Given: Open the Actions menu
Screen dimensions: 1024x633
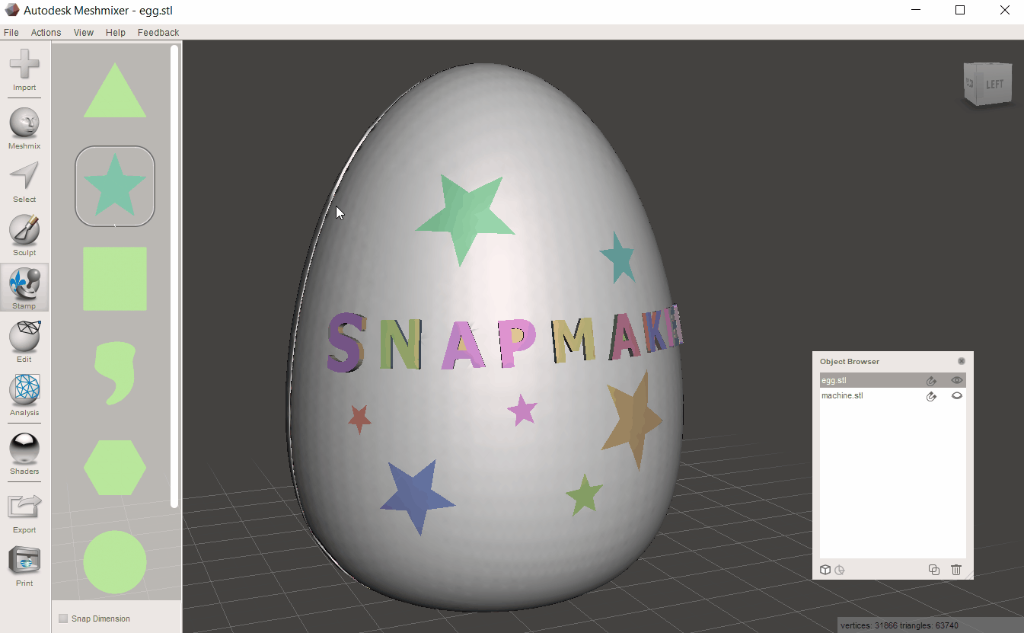Looking at the screenshot, I should coord(46,33).
